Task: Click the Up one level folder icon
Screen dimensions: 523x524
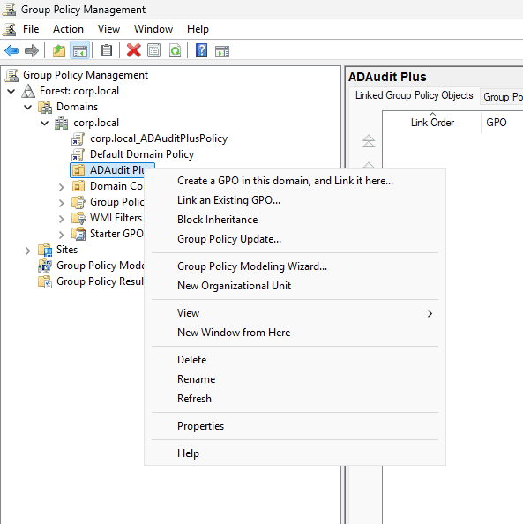Action: 59,51
